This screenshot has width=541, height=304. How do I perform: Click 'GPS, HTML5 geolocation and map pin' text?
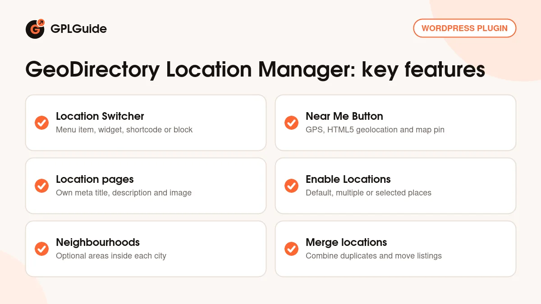[375, 130]
